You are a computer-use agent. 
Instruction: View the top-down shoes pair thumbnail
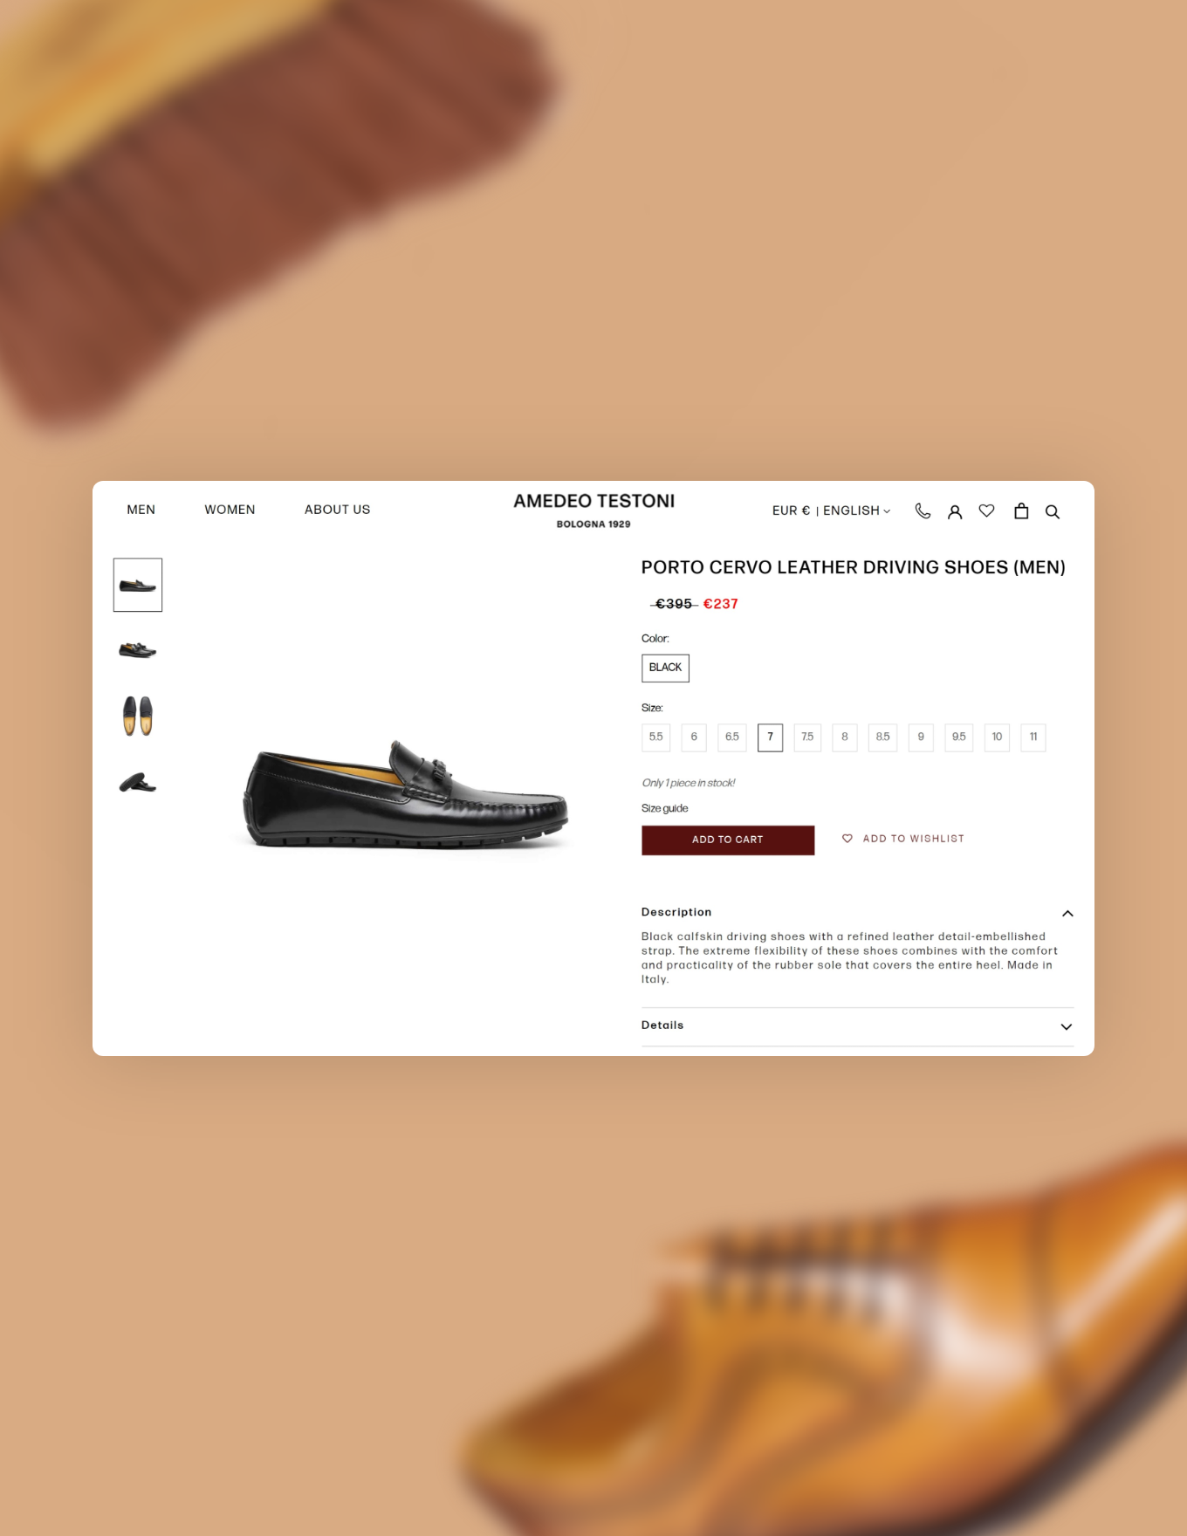138,717
